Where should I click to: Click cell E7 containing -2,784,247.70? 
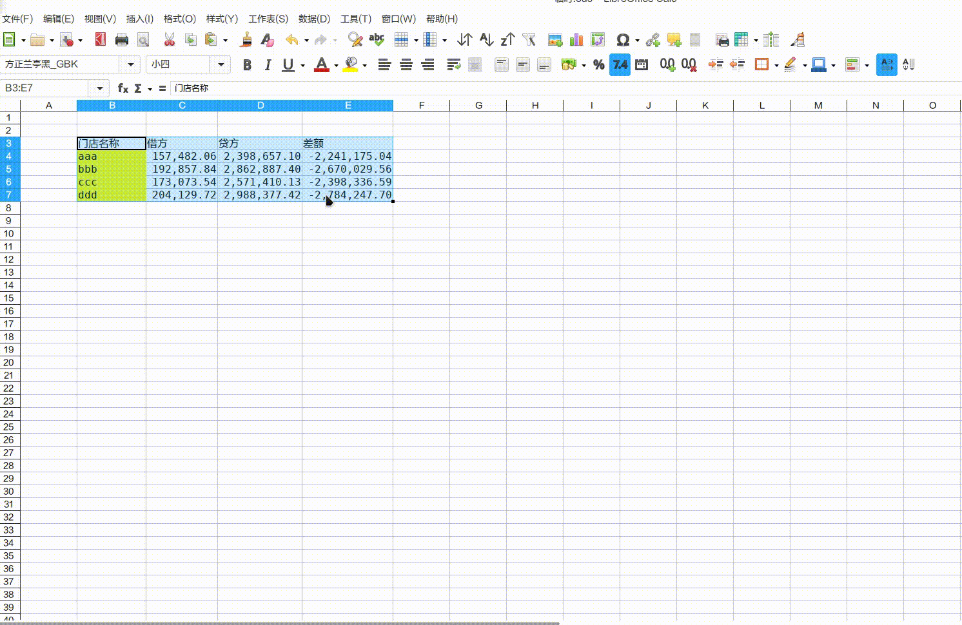pos(348,195)
